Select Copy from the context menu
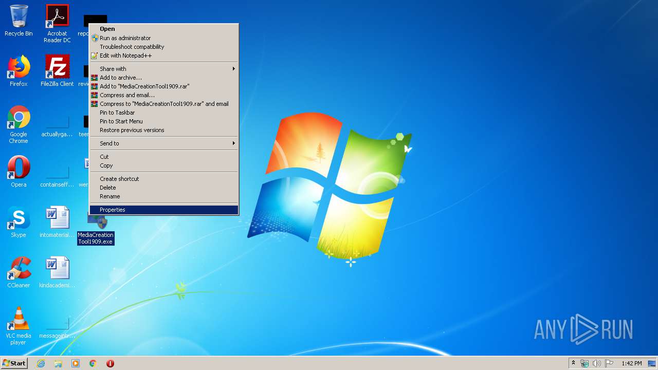Image resolution: width=658 pixels, height=370 pixels. [x=164, y=165]
